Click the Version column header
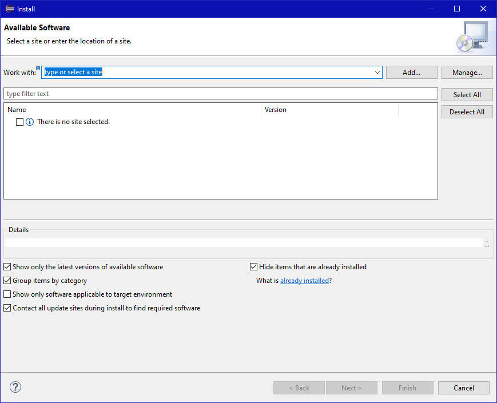This screenshot has height=403, width=497. click(x=276, y=110)
